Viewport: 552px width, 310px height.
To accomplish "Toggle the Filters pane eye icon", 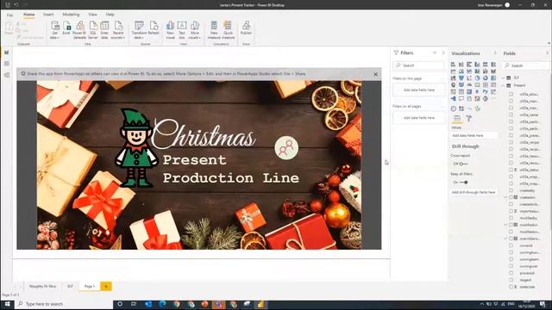I will 435,53.
